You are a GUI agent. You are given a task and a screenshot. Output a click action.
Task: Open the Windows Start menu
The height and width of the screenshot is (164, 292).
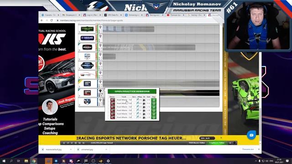[4, 161]
